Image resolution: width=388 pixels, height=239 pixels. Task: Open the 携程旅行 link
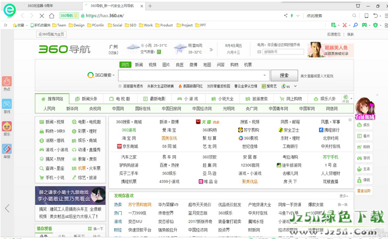(x=330, y=130)
